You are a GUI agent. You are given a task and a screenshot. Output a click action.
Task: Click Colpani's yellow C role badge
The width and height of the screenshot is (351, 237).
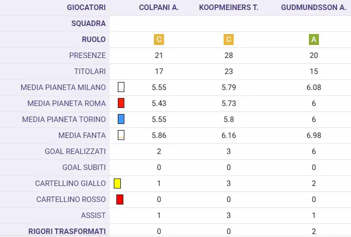point(159,39)
